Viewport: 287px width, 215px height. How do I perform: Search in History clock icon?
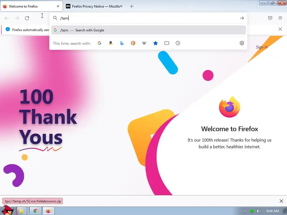pyautogui.click(x=178, y=43)
